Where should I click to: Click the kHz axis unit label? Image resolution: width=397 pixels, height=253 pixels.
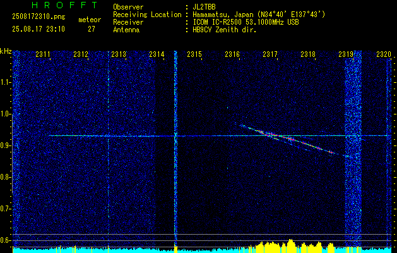(6, 51)
